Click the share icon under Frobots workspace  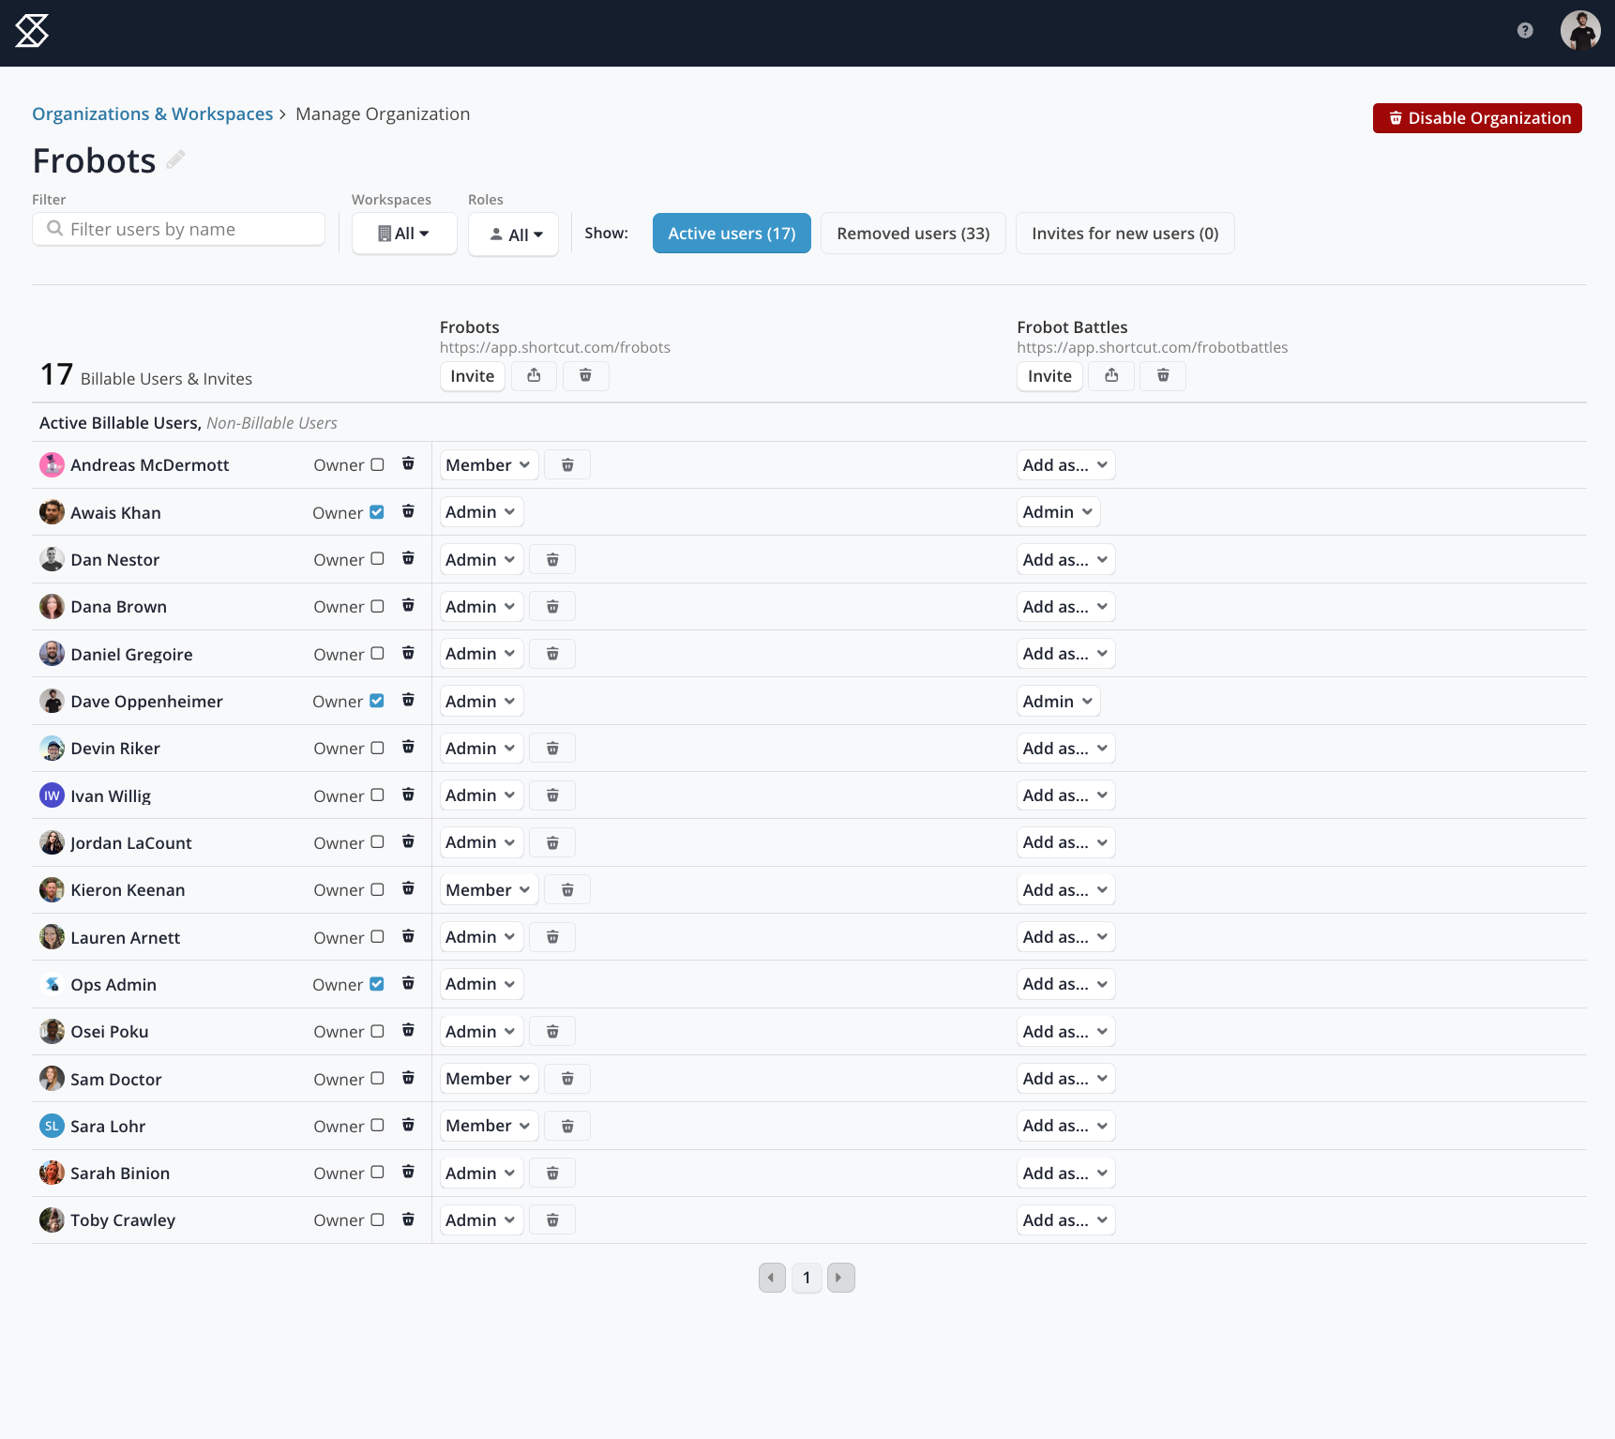tap(534, 376)
